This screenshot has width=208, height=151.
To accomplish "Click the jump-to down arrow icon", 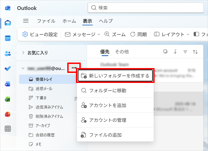I will pyautogui.click(x=175, y=51).
